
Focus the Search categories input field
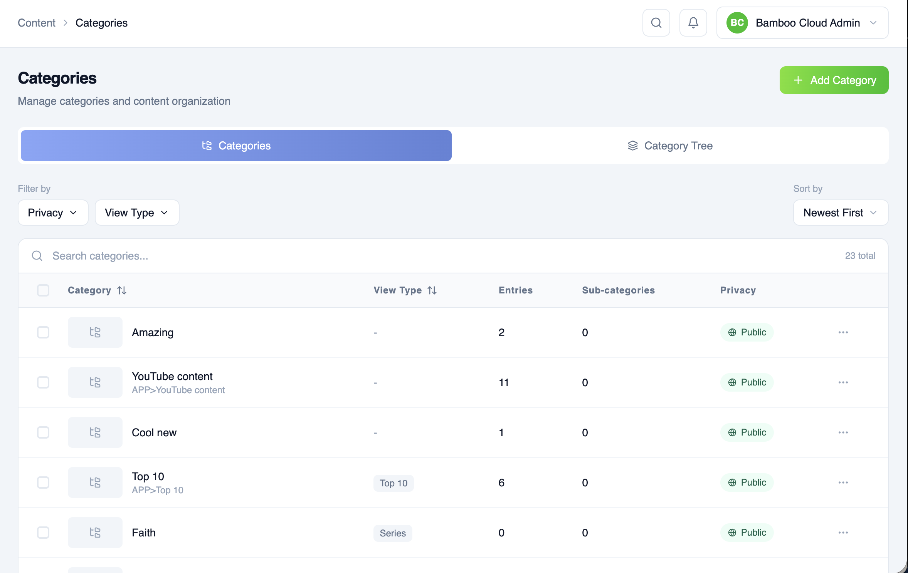click(x=443, y=256)
